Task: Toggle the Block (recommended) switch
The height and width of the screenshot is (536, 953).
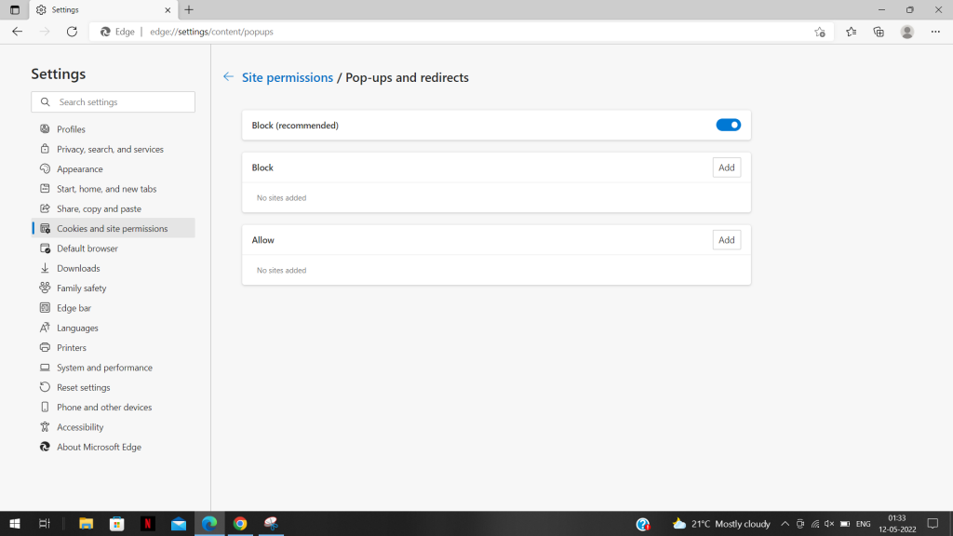Action: (728, 125)
